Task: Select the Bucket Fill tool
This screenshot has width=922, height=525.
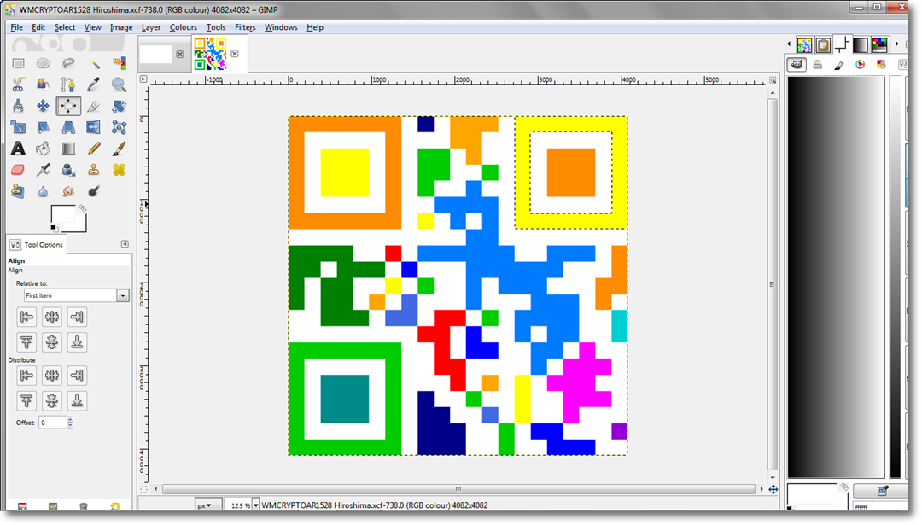Action: [43, 149]
